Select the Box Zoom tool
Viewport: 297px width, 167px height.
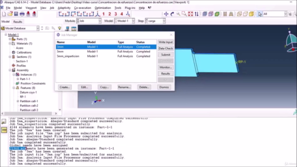click(184, 14)
